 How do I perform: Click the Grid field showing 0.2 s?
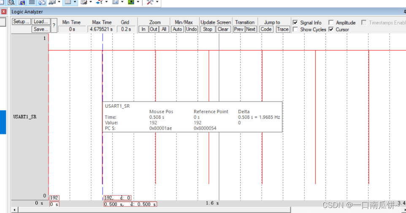tap(126, 29)
